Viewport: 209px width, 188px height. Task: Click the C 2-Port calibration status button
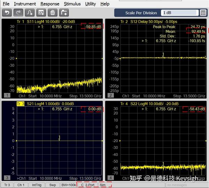tap(87, 185)
